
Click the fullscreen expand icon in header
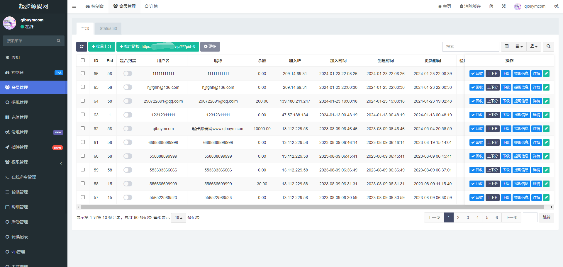(x=503, y=6)
